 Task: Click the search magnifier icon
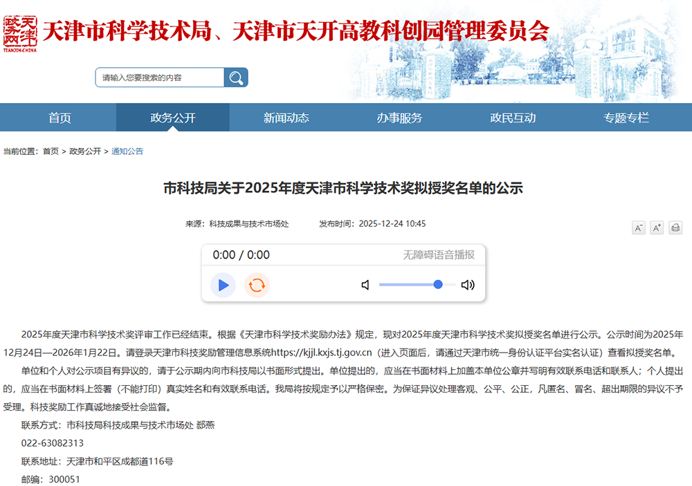[x=236, y=77]
